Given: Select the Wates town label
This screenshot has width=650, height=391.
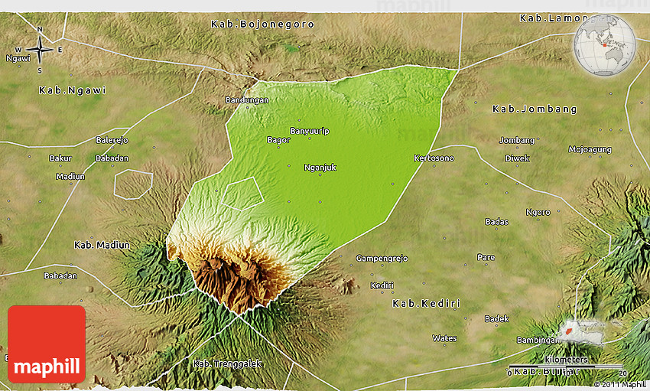Looking at the screenshot, I should 444,338.
